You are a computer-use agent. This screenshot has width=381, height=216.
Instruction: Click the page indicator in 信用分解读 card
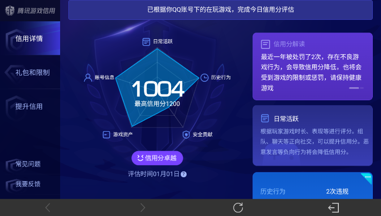tap(356, 88)
